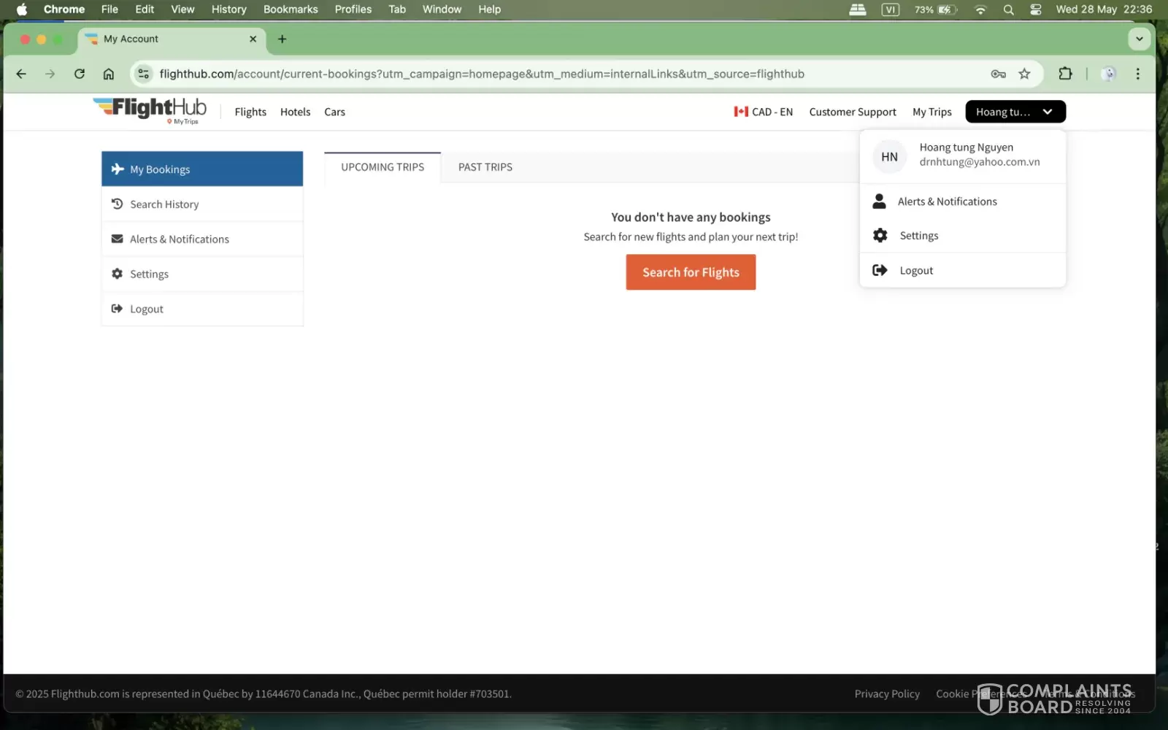
Task: Open the CAD - EN currency language selector
Action: point(763,112)
